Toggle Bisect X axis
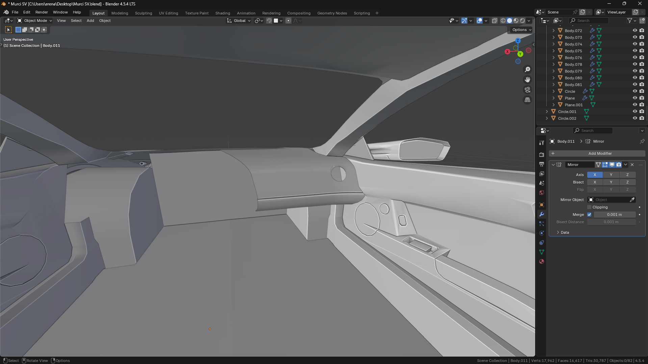Image resolution: width=648 pixels, height=364 pixels. click(x=595, y=182)
